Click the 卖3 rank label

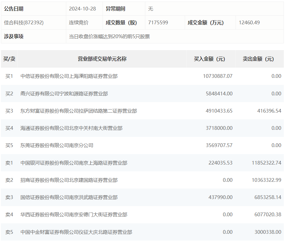click(9, 197)
